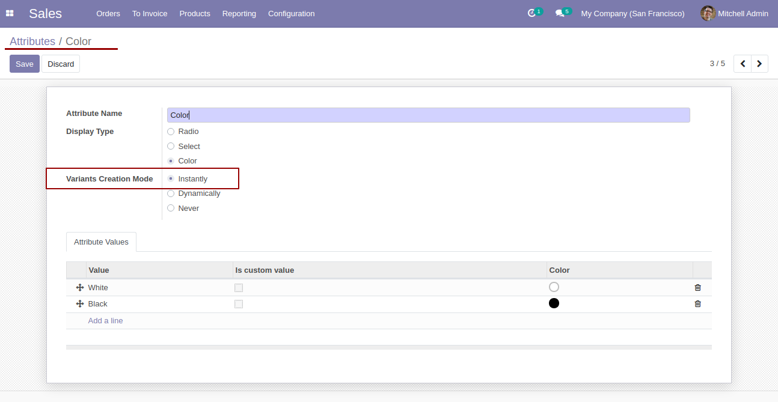Choose Color display type option
The image size is (778, 402).
171,161
